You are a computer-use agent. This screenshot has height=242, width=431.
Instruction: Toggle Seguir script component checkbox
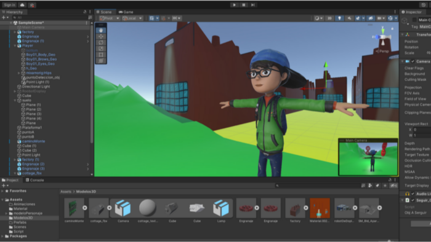tap(413, 200)
